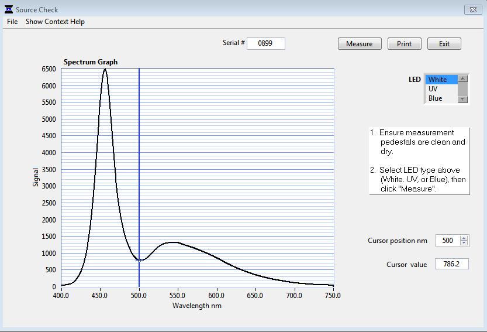The height and width of the screenshot is (332, 487).
Task: Select White in the LED list
Action: pos(441,80)
